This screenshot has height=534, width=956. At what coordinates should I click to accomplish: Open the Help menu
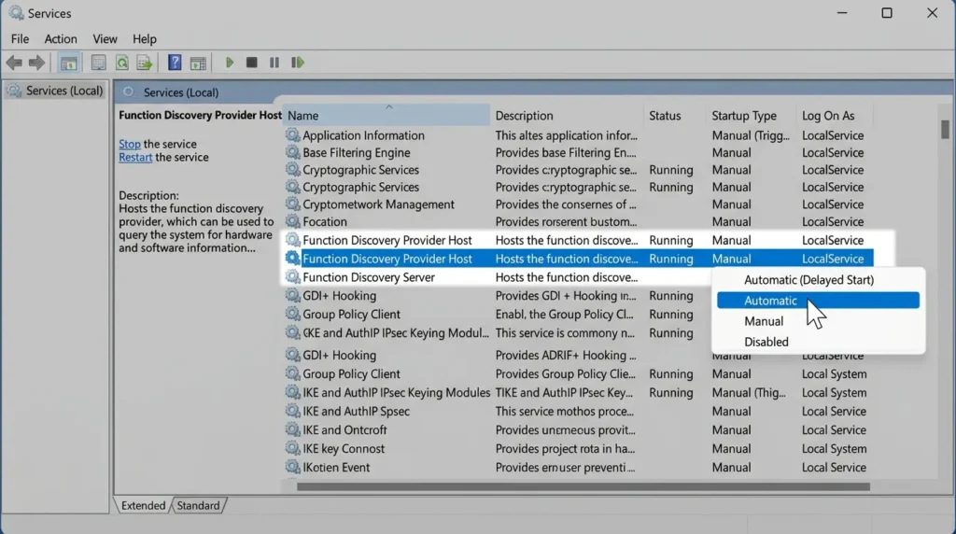click(145, 39)
